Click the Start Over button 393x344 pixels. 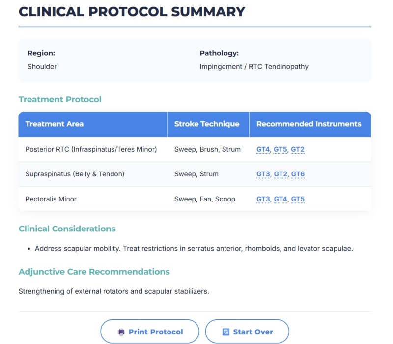coord(247,331)
